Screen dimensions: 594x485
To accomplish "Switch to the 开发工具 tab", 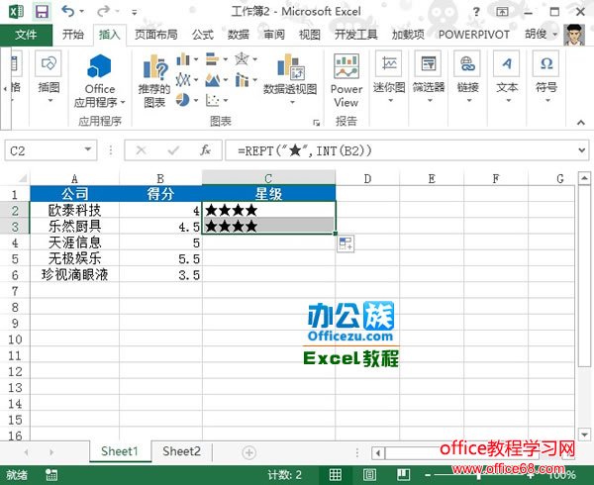I will click(x=356, y=35).
